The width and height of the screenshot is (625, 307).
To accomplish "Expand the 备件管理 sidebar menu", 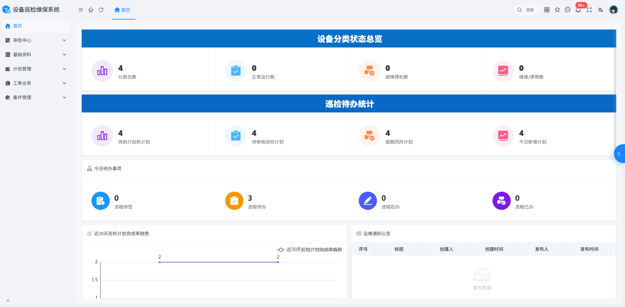I will click(x=36, y=97).
